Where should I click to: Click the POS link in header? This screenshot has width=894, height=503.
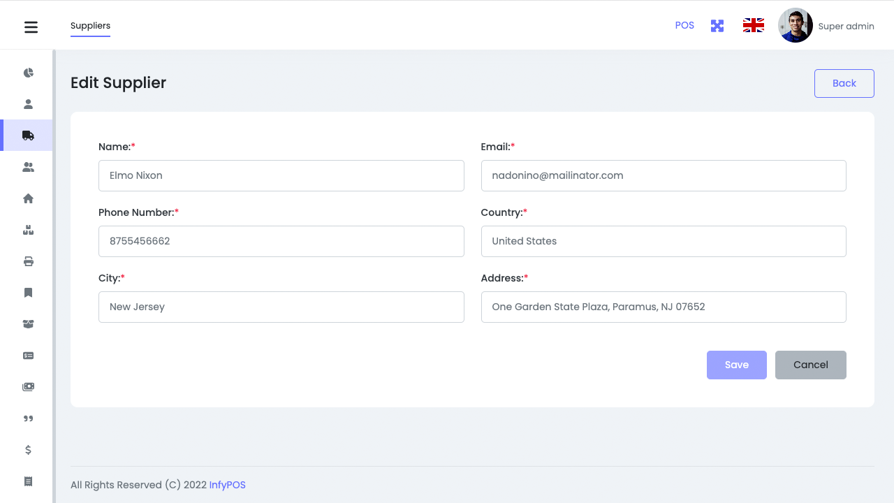tap(684, 25)
